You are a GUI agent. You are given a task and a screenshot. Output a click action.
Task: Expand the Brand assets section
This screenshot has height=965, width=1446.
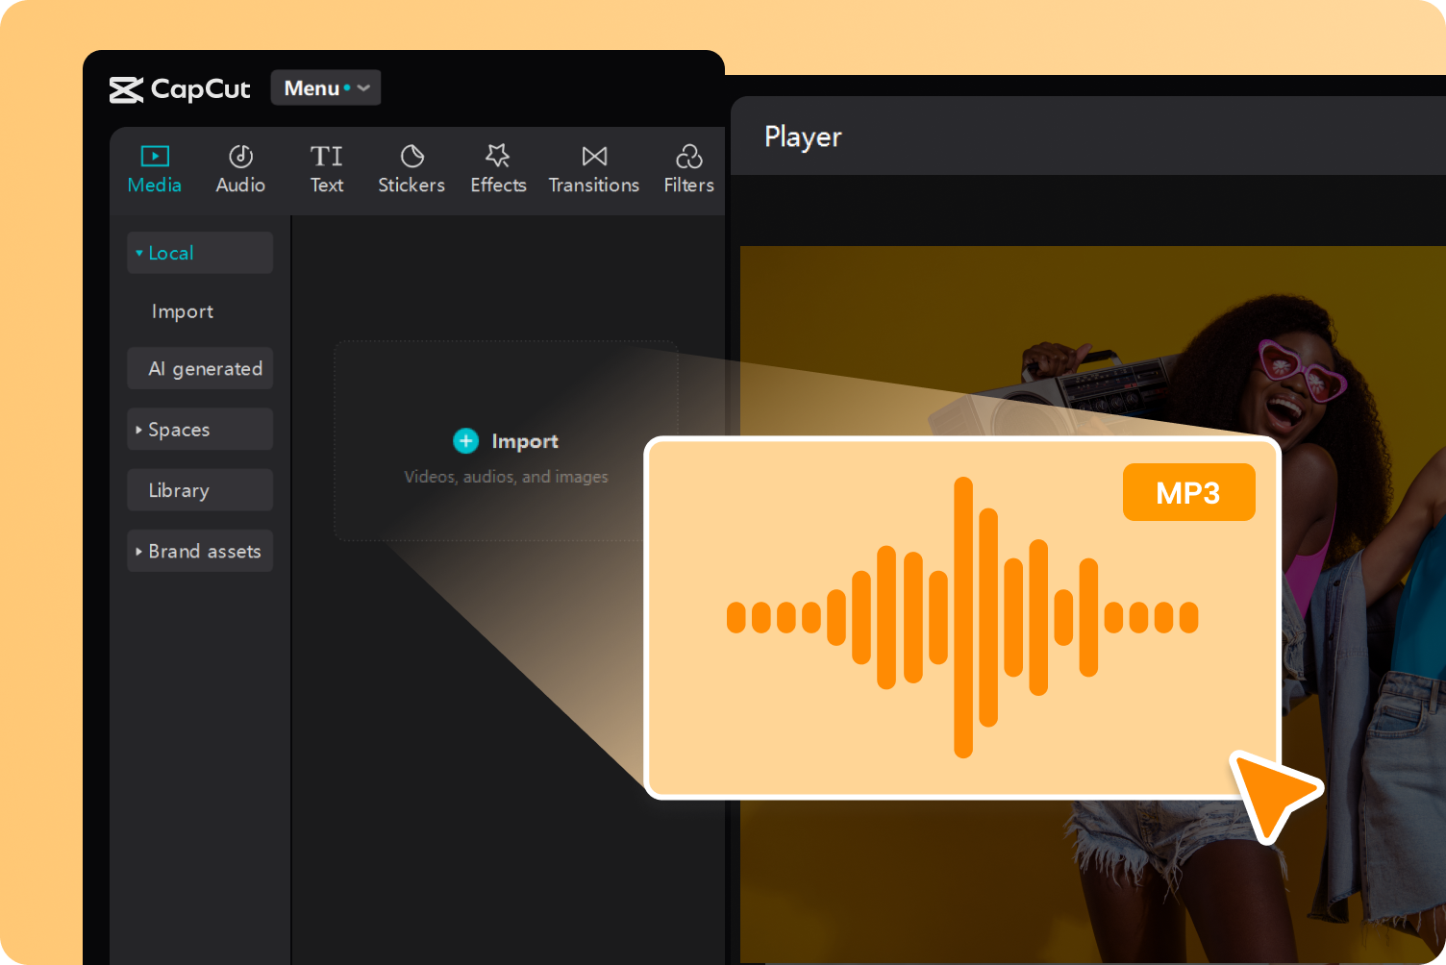[204, 551]
